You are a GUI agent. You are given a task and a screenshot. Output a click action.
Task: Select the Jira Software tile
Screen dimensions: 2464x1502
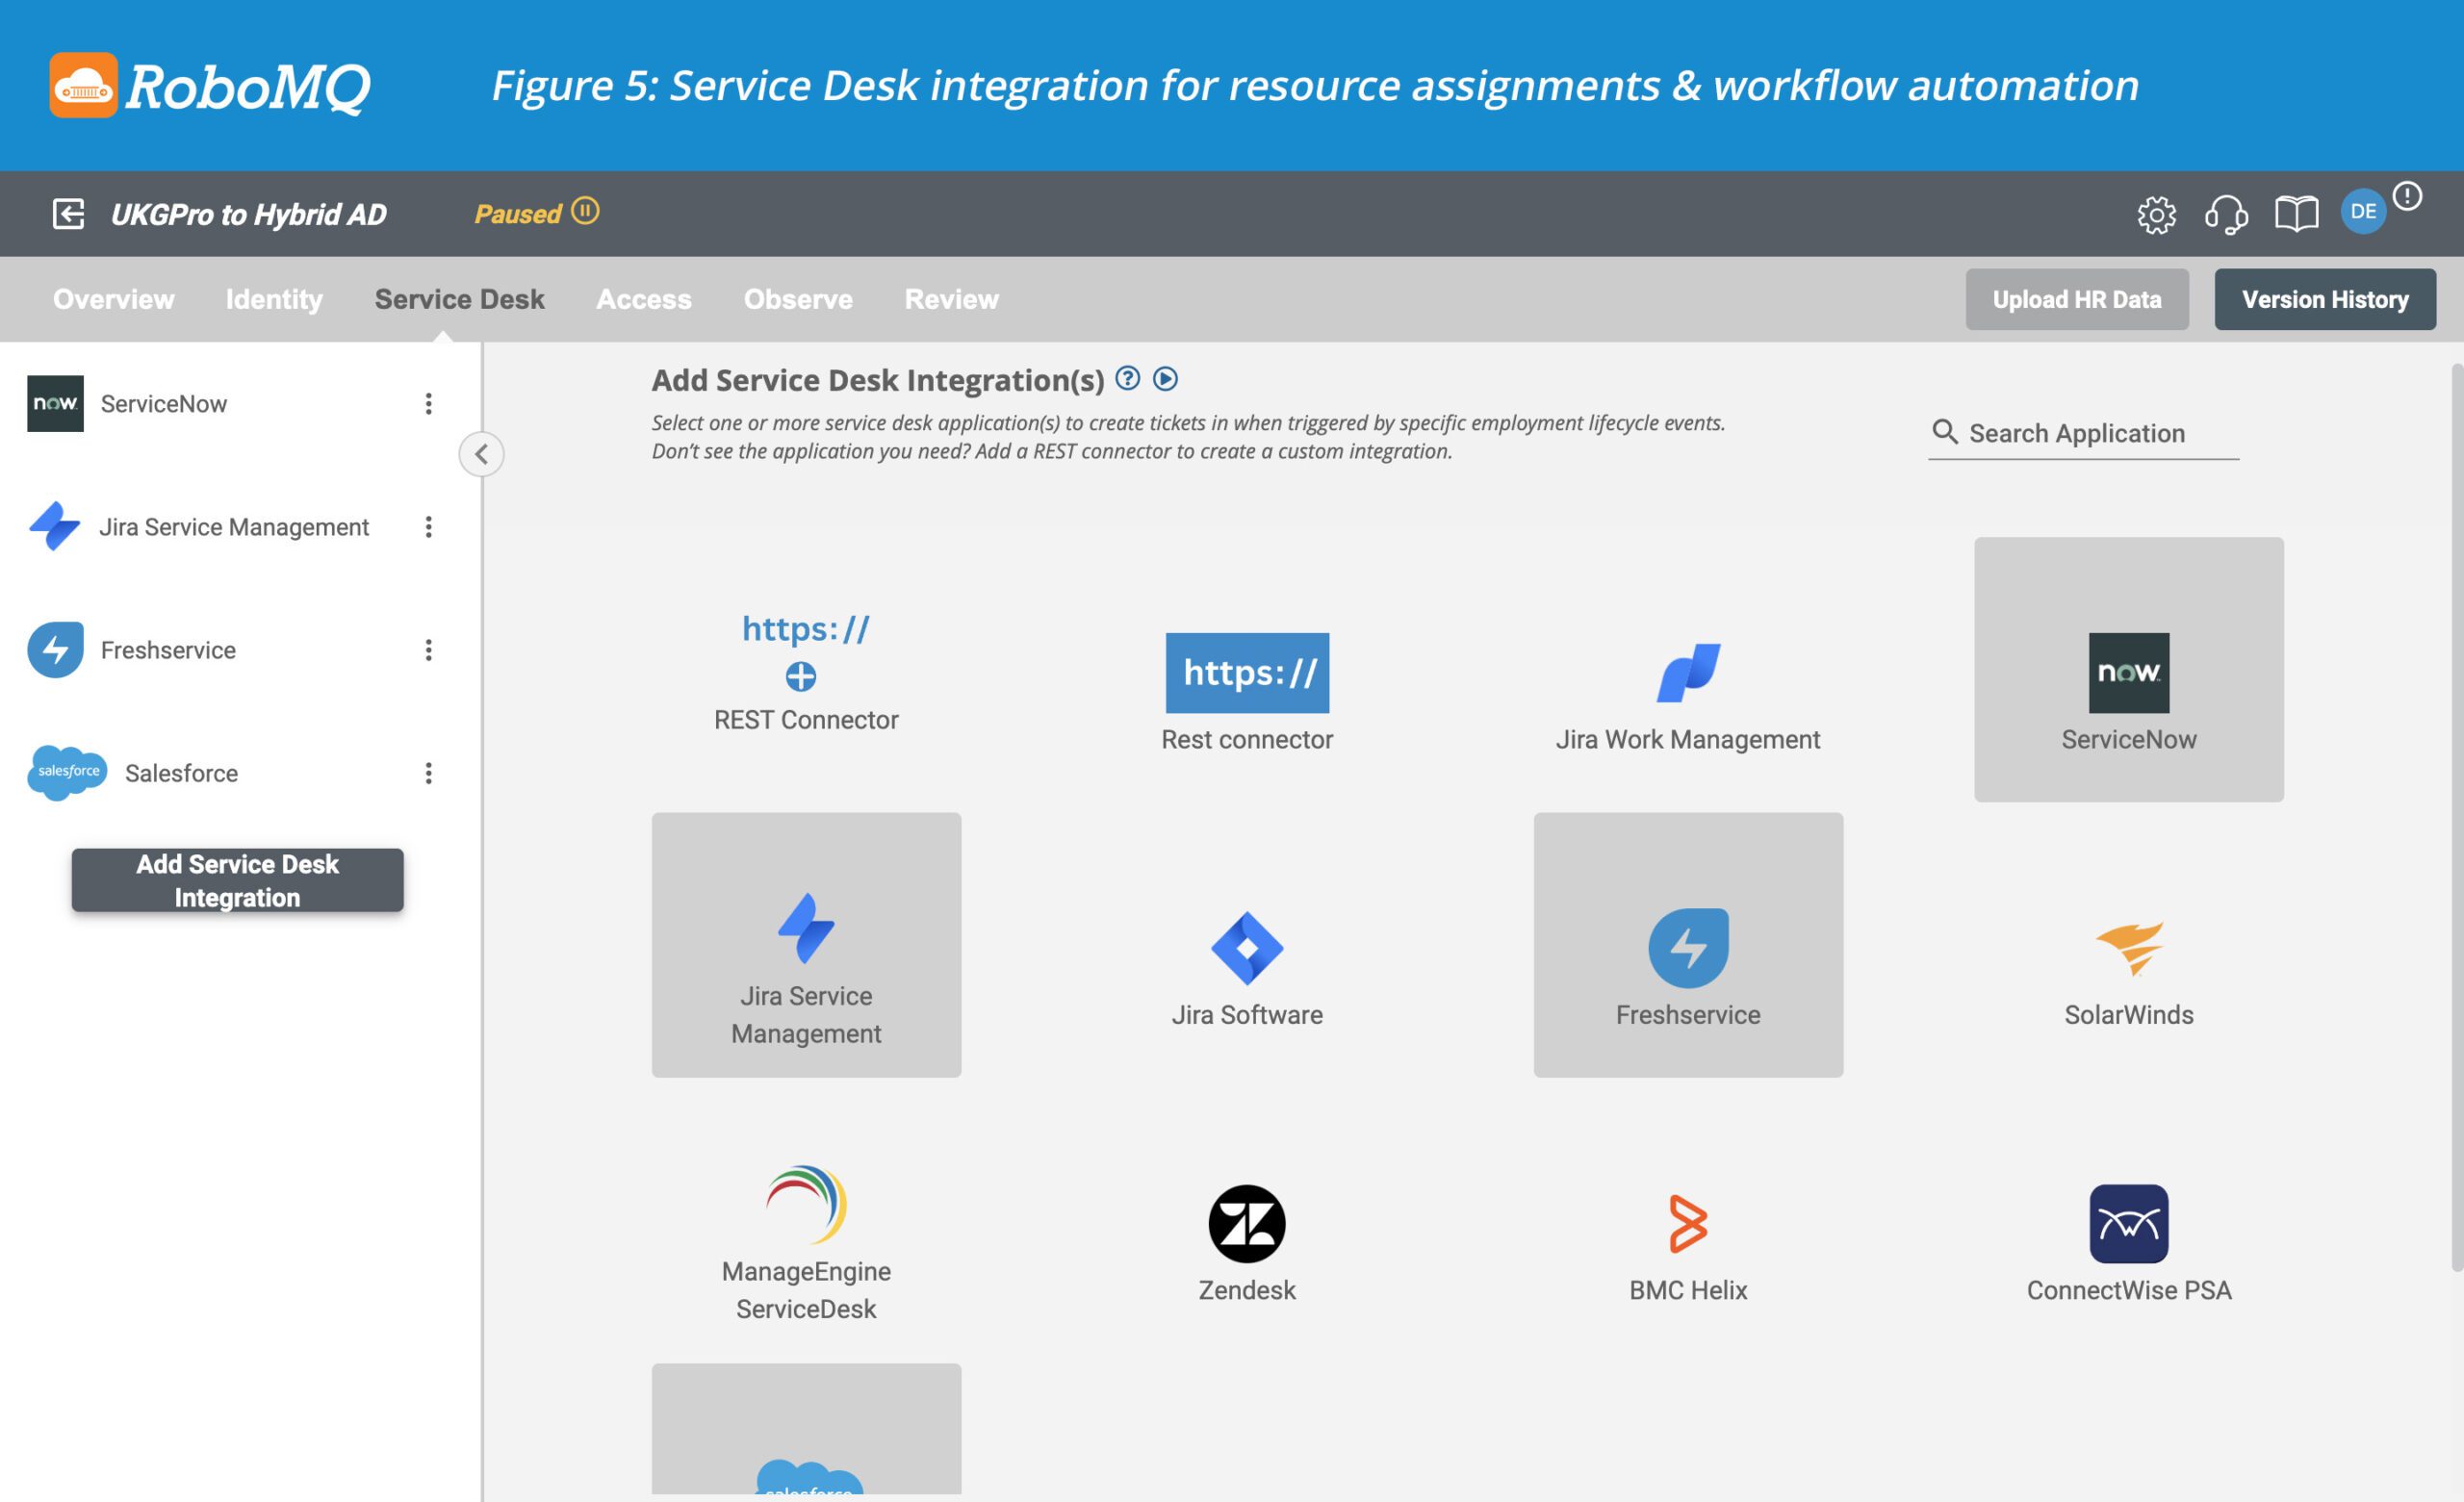[x=1247, y=945]
